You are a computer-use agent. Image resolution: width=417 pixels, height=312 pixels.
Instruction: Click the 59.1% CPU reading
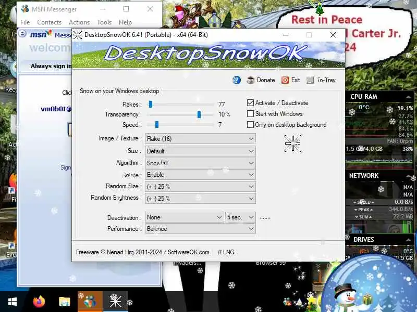405,108
